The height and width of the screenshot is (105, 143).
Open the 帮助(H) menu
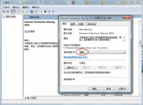[x=36, y=7]
